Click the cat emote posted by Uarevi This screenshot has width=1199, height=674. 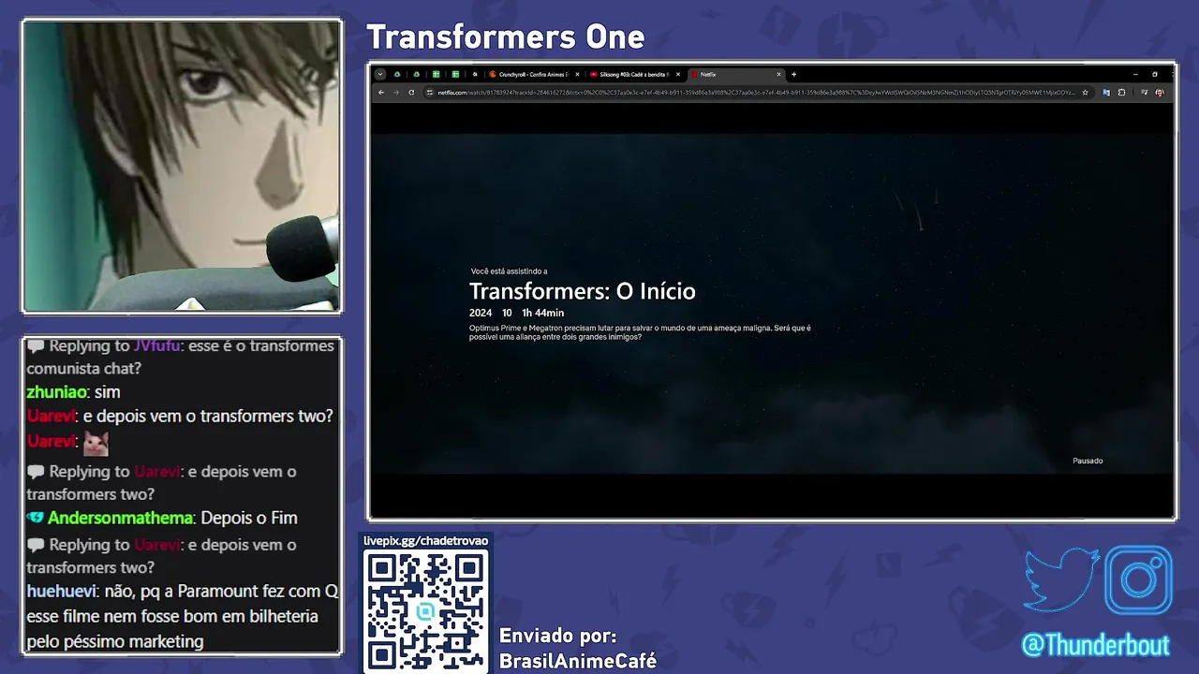pos(96,443)
